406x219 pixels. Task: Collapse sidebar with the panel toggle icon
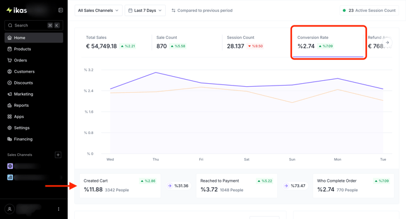pos(61,10)
